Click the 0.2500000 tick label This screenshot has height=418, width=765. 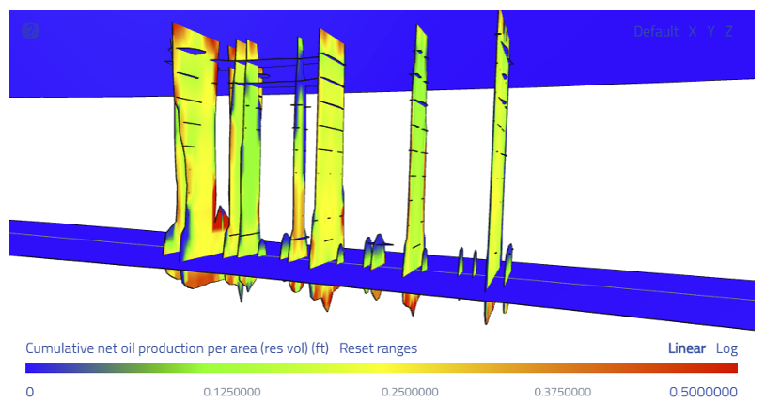click(410, 392)
